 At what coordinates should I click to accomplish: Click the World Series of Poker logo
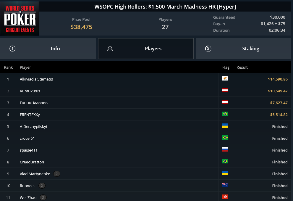(x=20, y=19)
